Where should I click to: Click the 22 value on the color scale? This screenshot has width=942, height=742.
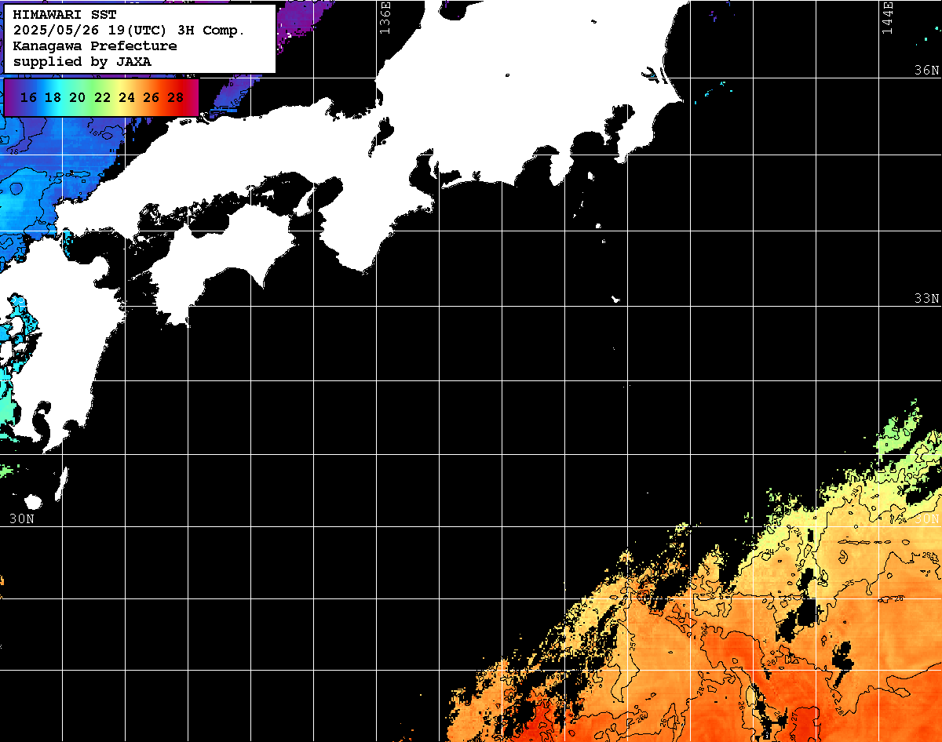pyautogui.click(x=102, y=97)
